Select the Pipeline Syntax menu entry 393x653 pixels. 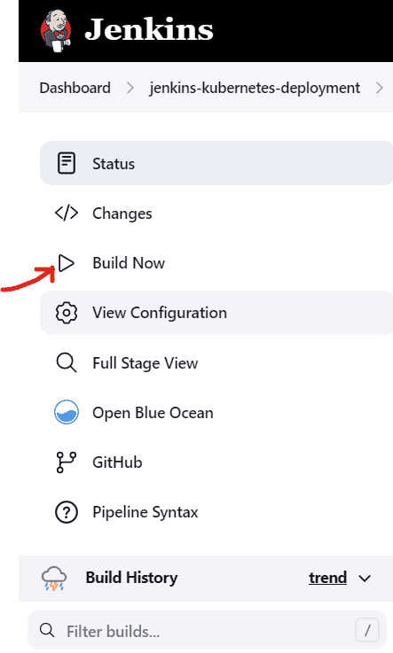[216, 512]
